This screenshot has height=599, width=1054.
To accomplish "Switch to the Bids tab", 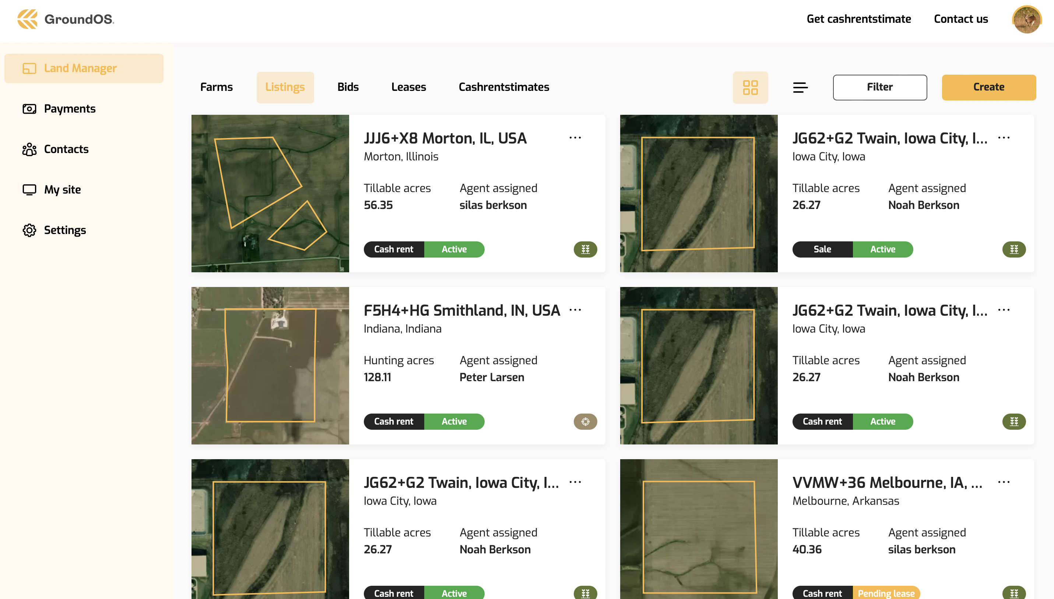I will pos(348,87).
